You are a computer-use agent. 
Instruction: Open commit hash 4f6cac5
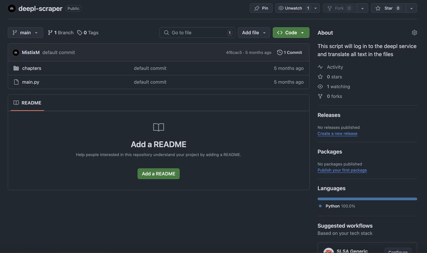(x=234, y=52)
